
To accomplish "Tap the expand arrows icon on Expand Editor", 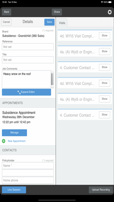I will coord(19,92).
